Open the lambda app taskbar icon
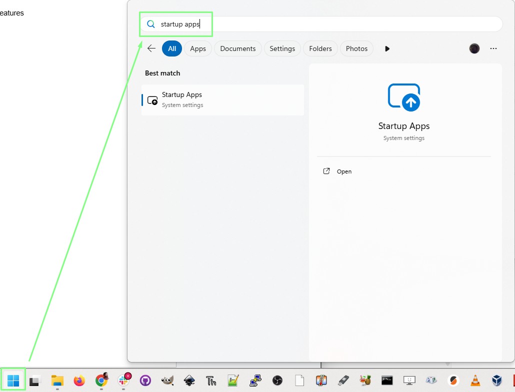515x392 pixels. coord(431,380)
